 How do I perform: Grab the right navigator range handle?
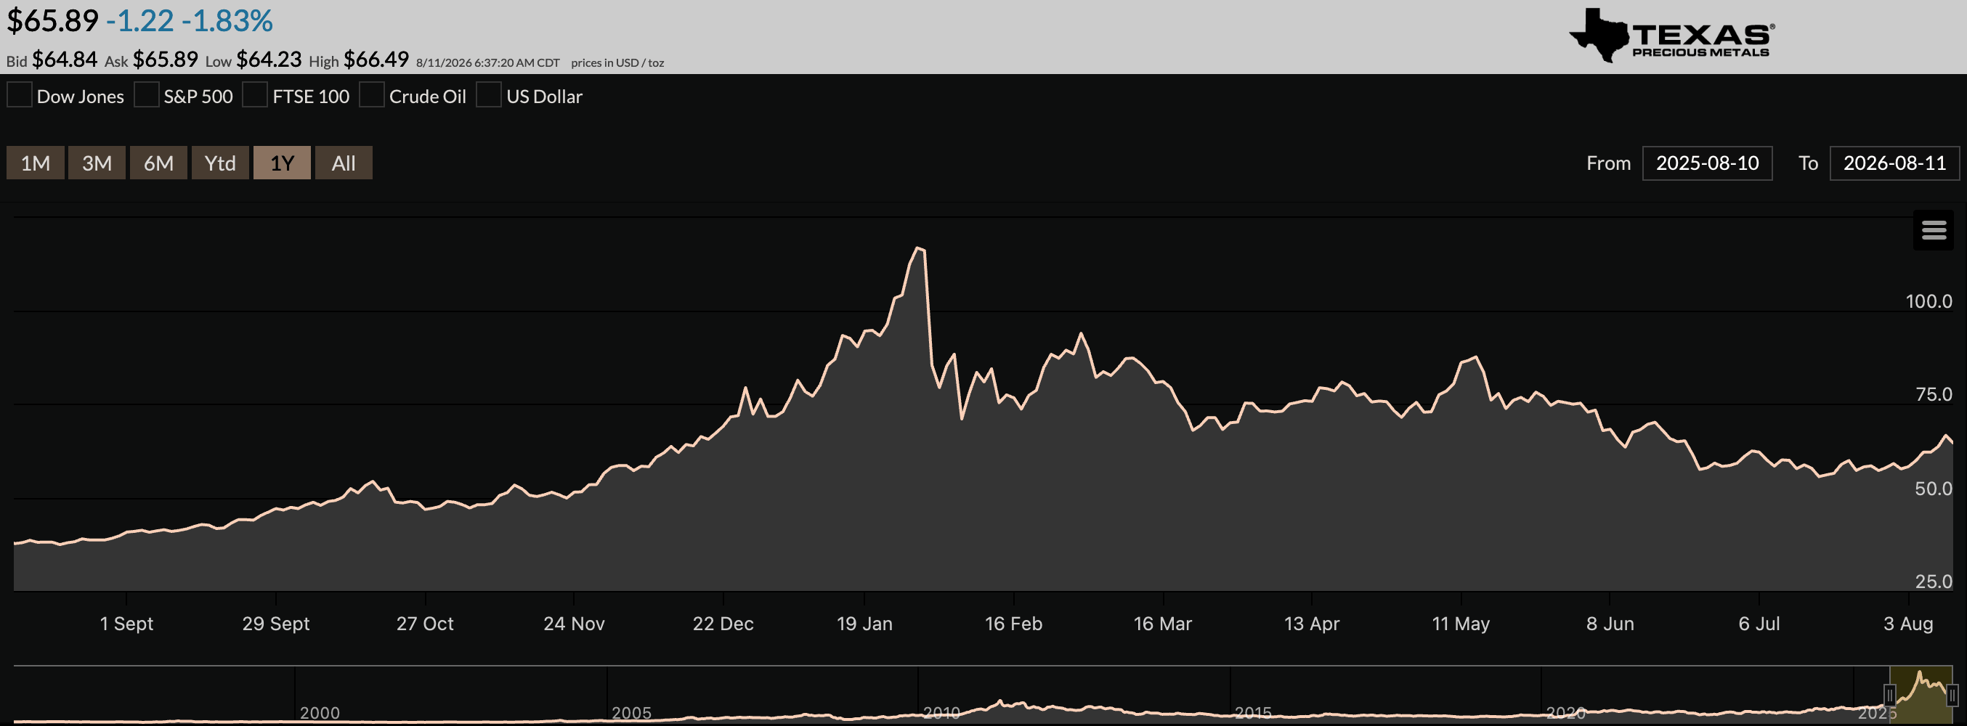(x=1952, y=695)
